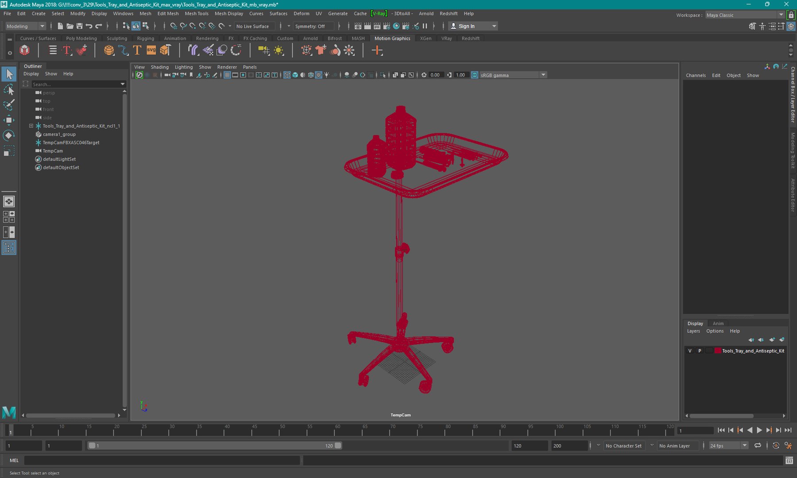Click the layer color swatch for Tools_Tray_and_Antiseptic_Kit
The width and height of the screenshot is (797, 478).
click(x=717, y=351)
